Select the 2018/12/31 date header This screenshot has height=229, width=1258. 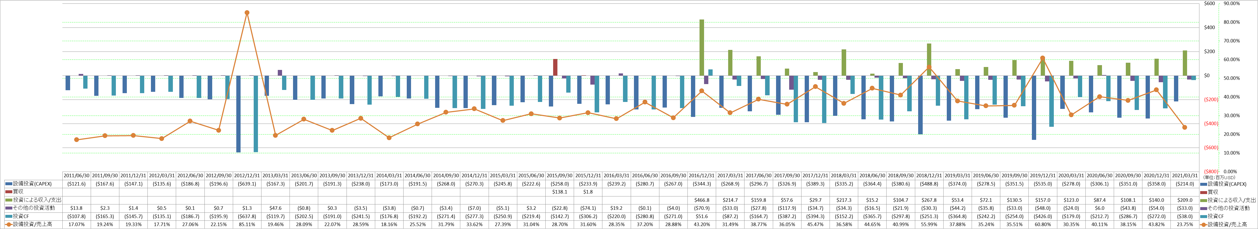coord(929,176)
